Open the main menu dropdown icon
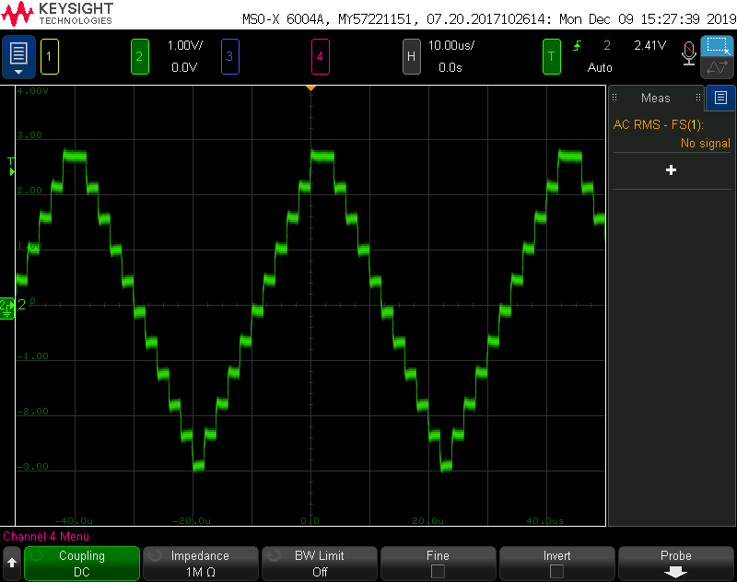 (18, 57)
